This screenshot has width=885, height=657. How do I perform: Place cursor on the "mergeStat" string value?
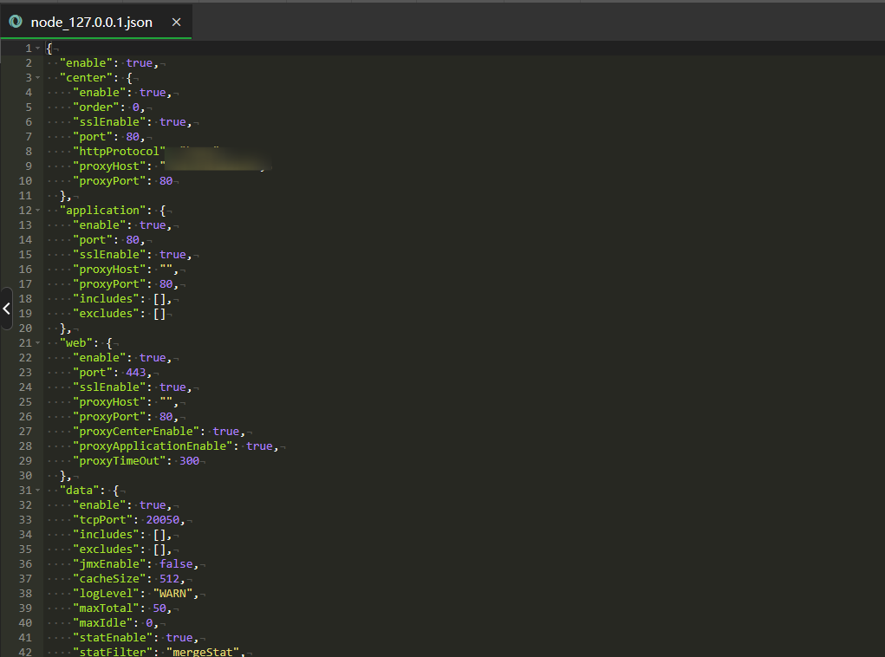(204, 652)
